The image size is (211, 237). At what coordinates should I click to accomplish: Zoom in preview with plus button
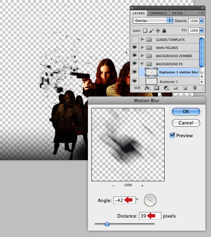[142, 186]
